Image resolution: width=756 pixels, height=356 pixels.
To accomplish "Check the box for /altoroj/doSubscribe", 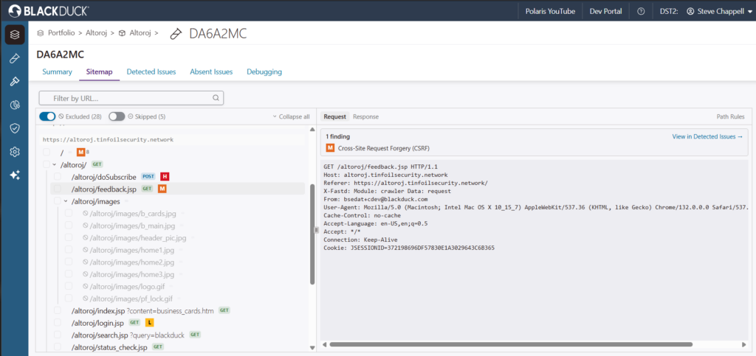I will point(58,177).
